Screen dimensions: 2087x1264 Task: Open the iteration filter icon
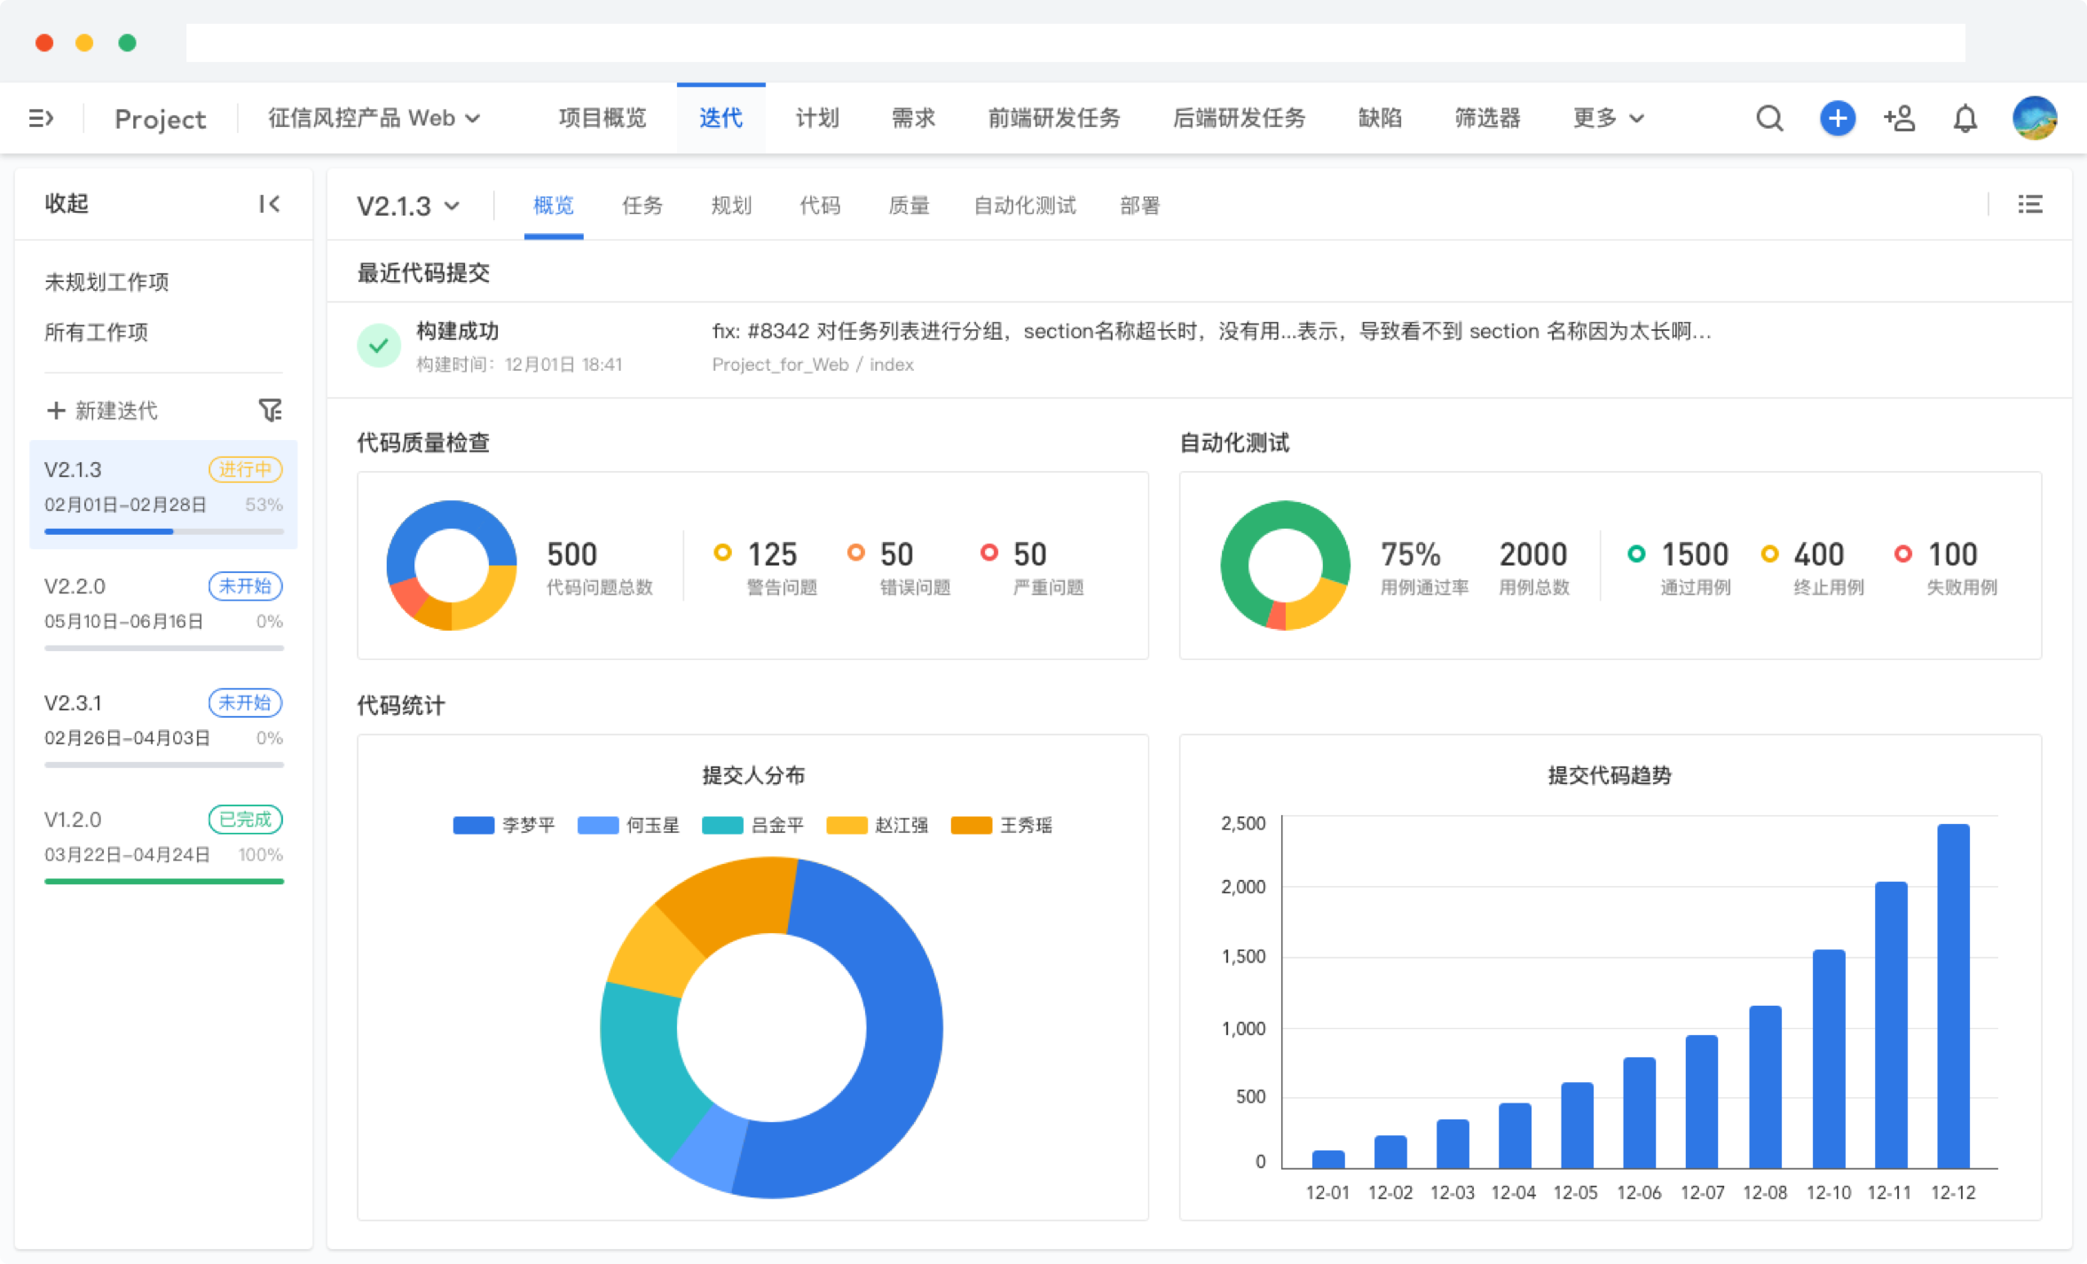[270, 410]
